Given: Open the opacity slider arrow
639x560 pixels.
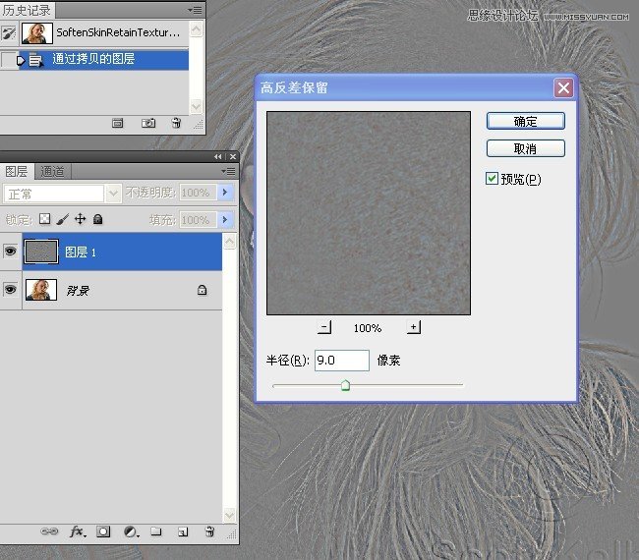Looking at the screenshot, I should pos(225,193).
